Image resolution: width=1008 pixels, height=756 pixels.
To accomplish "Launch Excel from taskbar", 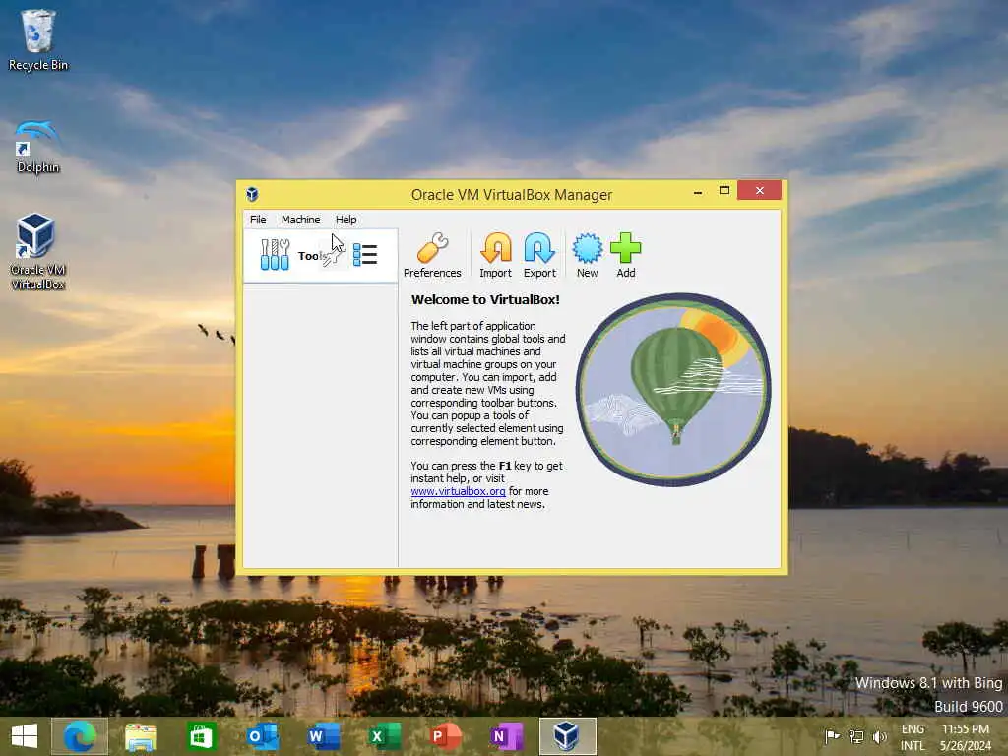I will (385, 736).
